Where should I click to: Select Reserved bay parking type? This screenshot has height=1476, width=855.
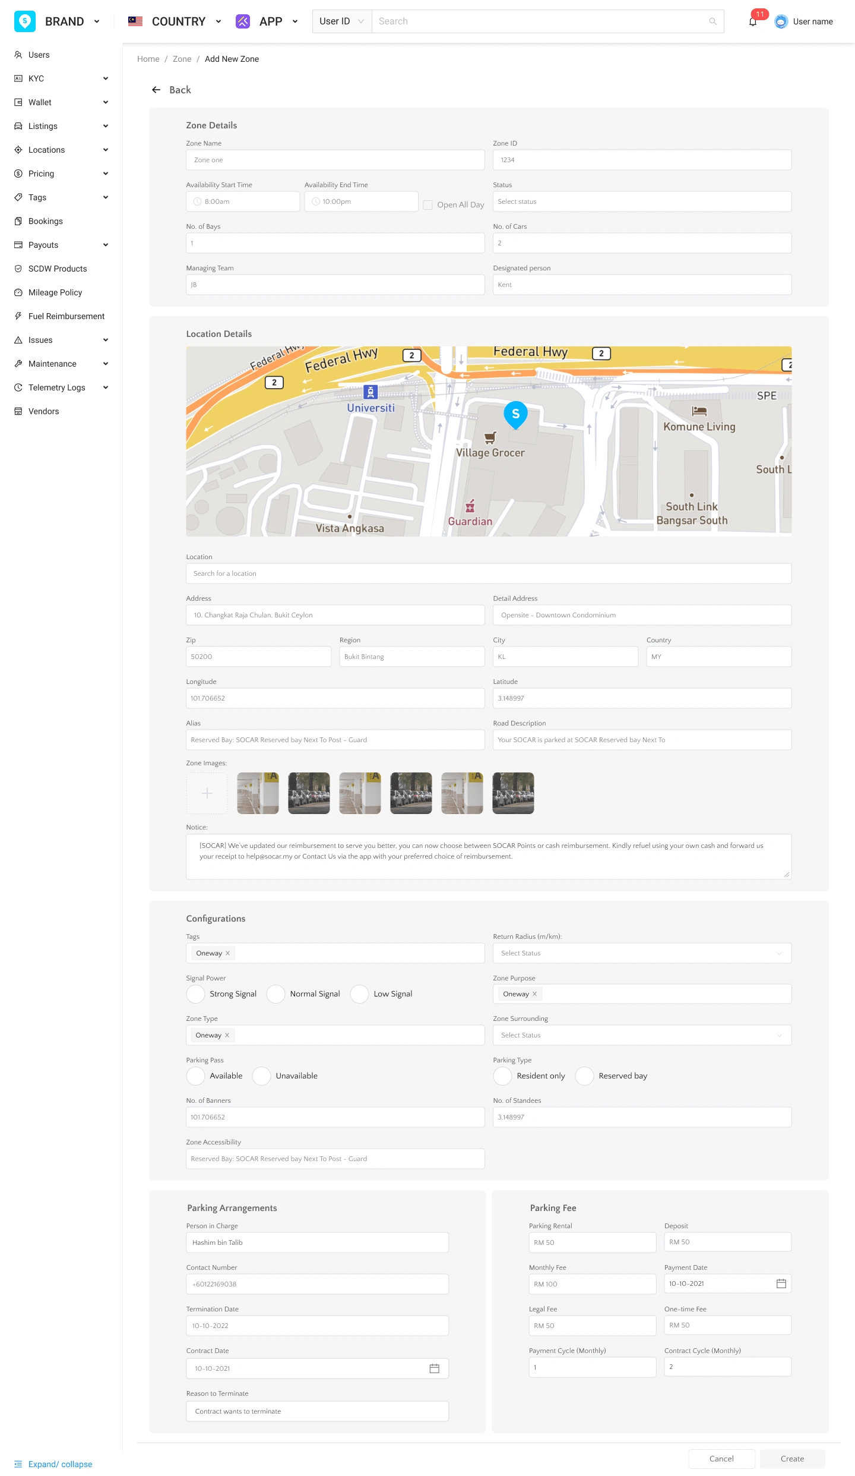pyautogui.click(x=585, y=1076)
